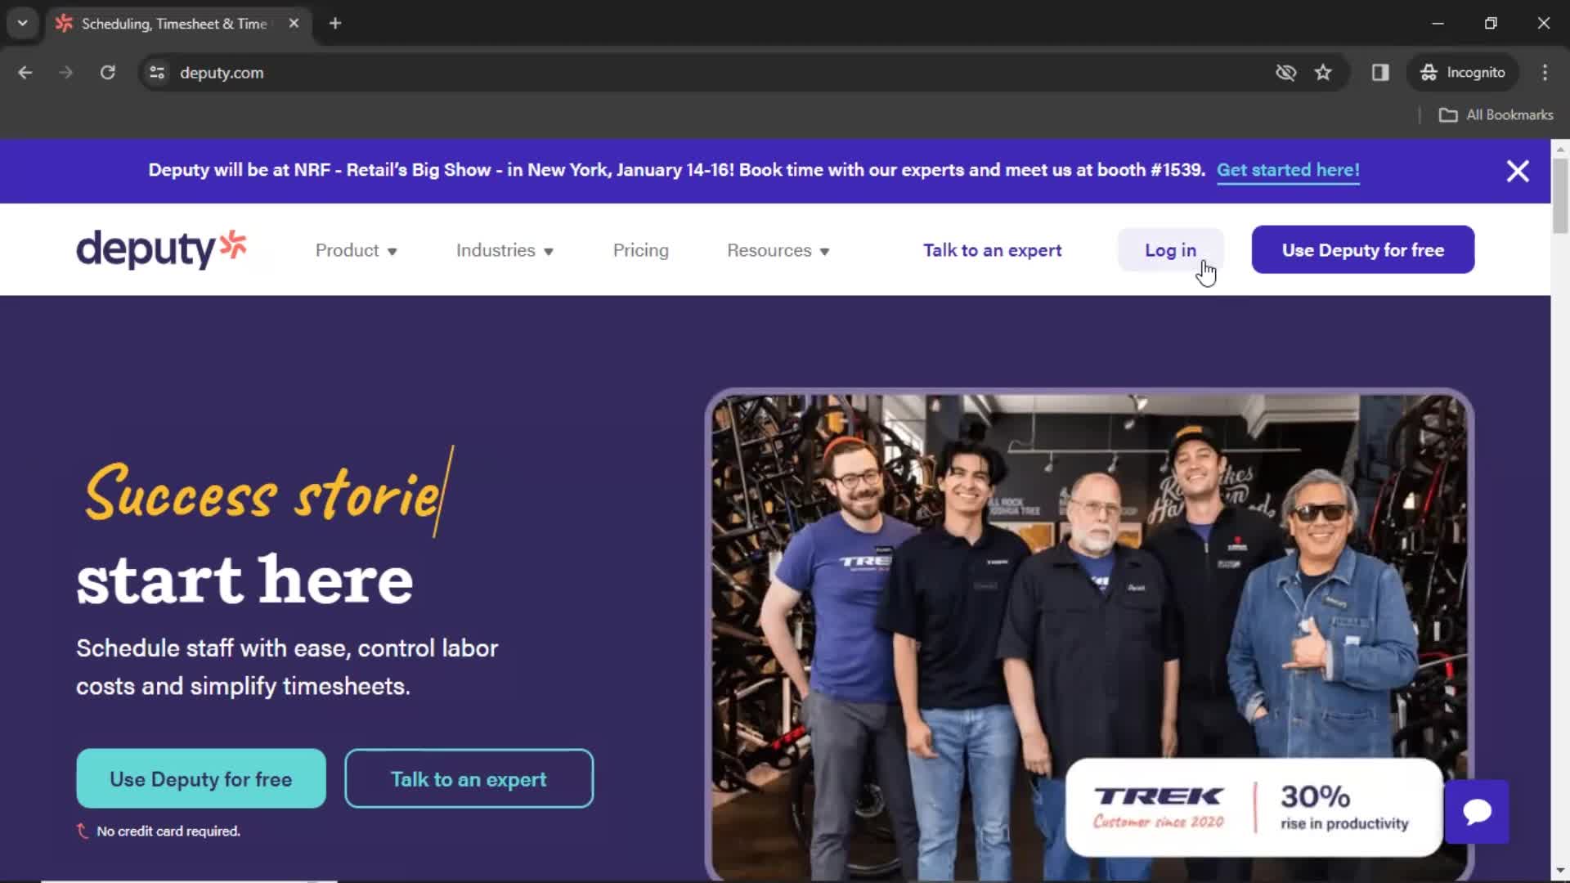The width and height of the screenshot is (1570, 883).
Task: Click the Trek 30% productivity thumbnail
Action: [1254, 806]
